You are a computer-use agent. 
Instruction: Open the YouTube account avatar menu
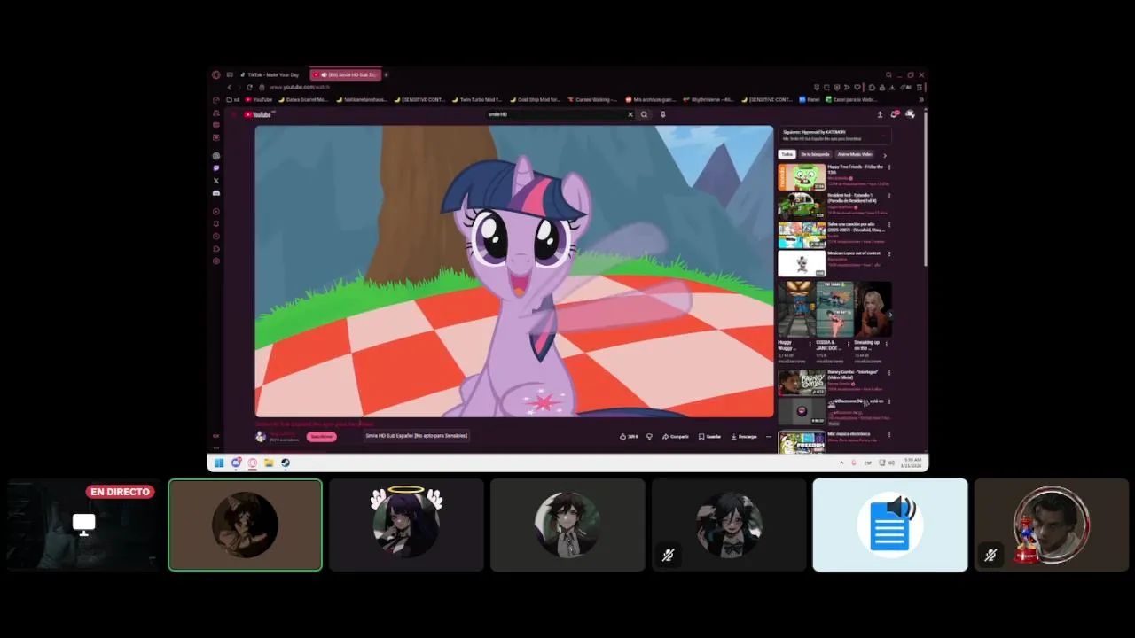click(x=910, y=114)
